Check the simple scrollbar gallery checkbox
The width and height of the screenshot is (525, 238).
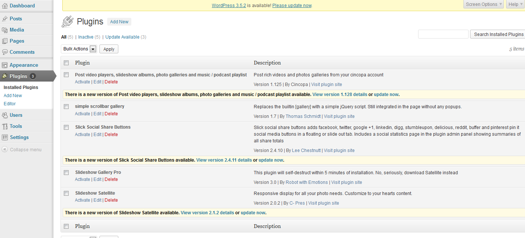[66, 107]
